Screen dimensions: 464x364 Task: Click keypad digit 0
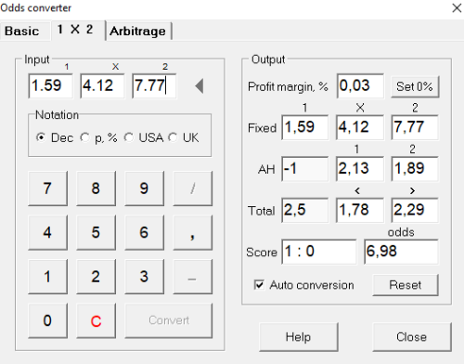click(47, 320)
